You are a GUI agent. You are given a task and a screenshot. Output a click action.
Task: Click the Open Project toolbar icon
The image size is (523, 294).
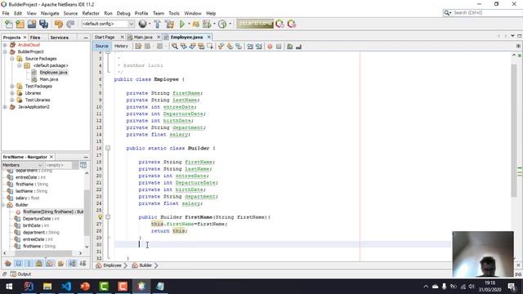32,24
